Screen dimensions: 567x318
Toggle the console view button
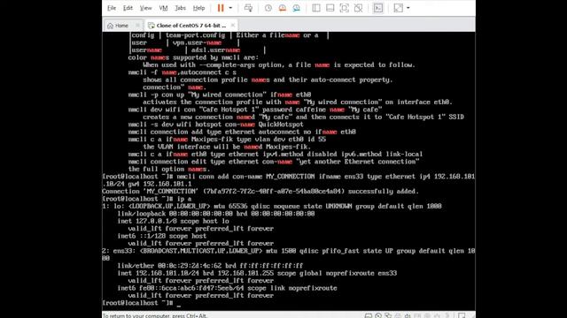tap(378, 8)
